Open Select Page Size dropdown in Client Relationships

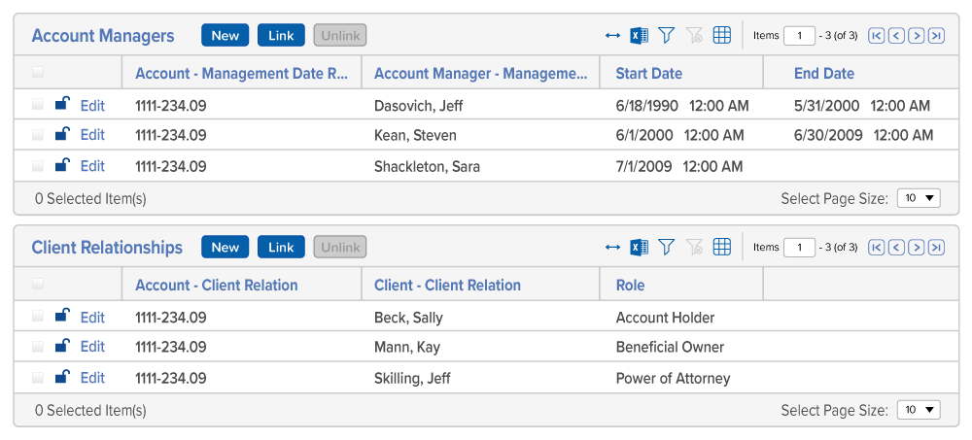919,410
